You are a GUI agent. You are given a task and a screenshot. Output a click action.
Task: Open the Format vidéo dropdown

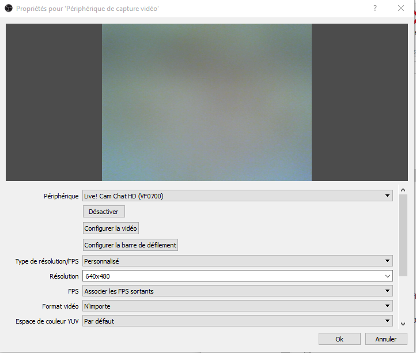[237, 306]
